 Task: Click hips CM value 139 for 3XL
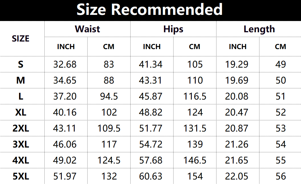pos(195,144)
